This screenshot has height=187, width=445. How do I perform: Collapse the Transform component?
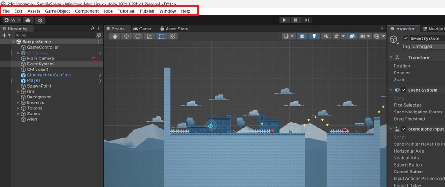(x=391, y=58)
